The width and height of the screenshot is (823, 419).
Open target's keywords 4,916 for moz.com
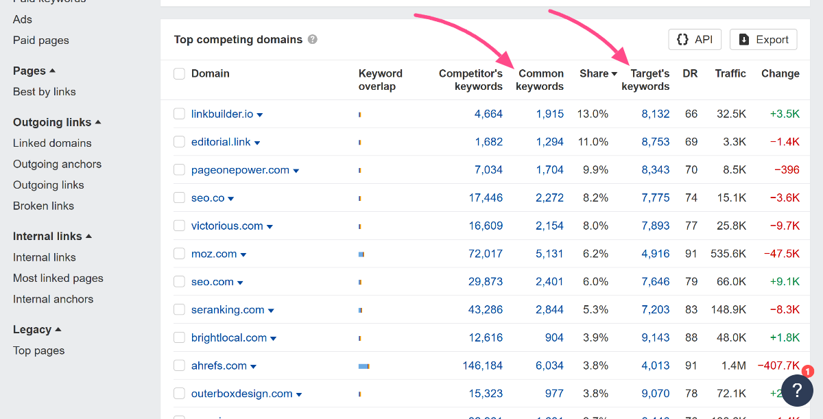(x=656, y=254)
